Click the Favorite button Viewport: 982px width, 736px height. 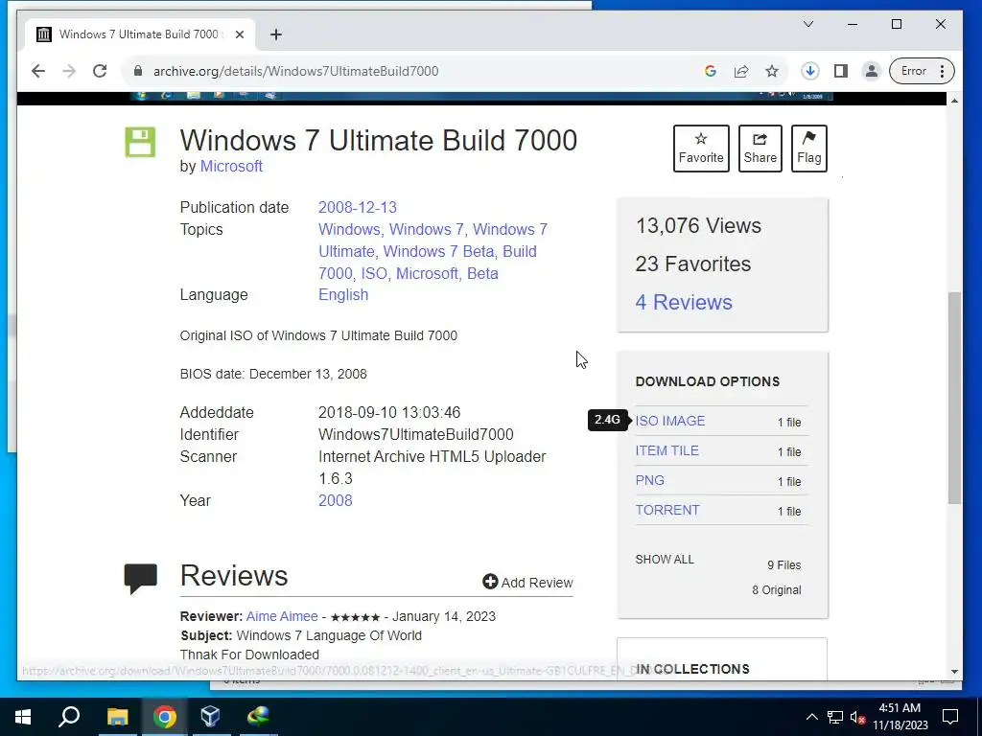pos(701,149)
